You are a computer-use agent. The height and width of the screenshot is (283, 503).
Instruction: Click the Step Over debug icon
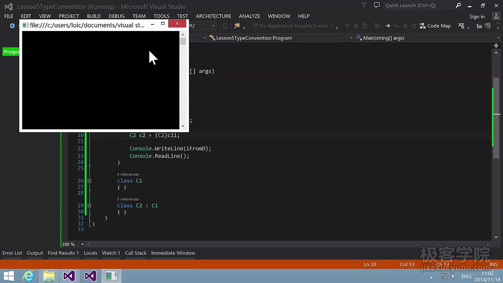[405, 26]
